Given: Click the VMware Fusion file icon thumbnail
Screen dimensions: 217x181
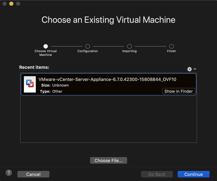Looking at the screenshot, I should [30, 84].
